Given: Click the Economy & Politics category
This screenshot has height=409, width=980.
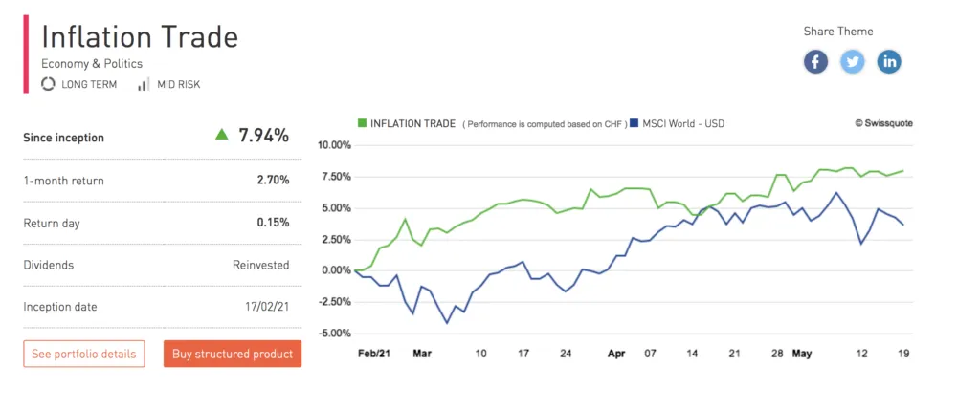Looking at the screenshot, I should [x=92, y=64].
